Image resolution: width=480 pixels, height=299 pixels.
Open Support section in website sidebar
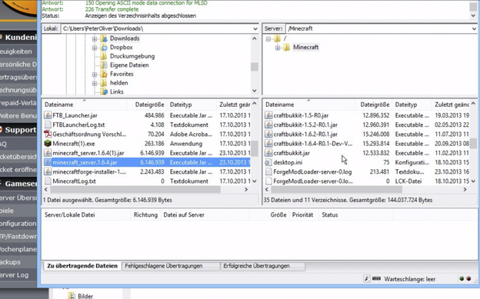(18, 130)
